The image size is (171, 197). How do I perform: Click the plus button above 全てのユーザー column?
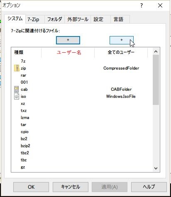point(122,40)
